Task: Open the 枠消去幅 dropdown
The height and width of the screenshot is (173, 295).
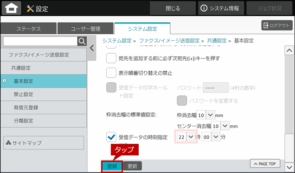Action: point(205,115)
